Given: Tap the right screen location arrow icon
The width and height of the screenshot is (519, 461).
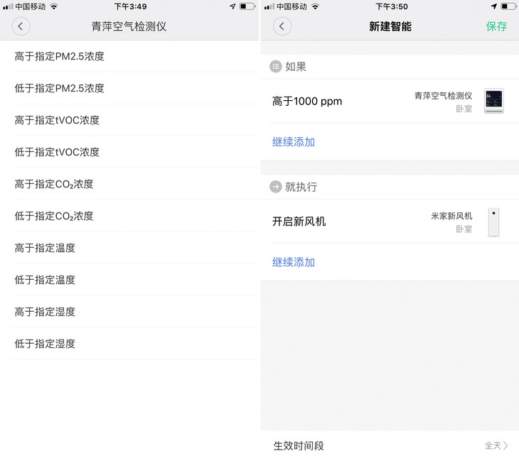Looking at the screenshot, I should tap(494, 6).
